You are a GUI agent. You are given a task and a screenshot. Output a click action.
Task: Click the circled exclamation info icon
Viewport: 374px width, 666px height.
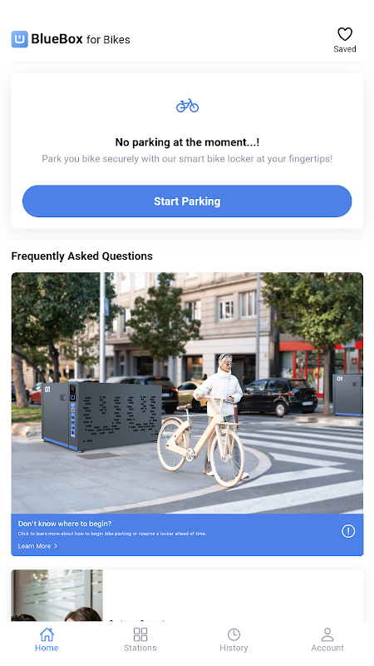(x=348, y=531)
